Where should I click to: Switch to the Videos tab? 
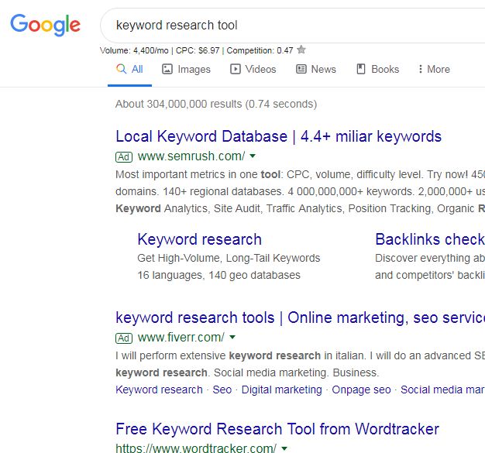253,69
